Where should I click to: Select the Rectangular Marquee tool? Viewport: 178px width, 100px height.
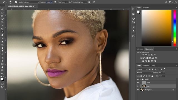pyautogui.click(x=2, y=12)
